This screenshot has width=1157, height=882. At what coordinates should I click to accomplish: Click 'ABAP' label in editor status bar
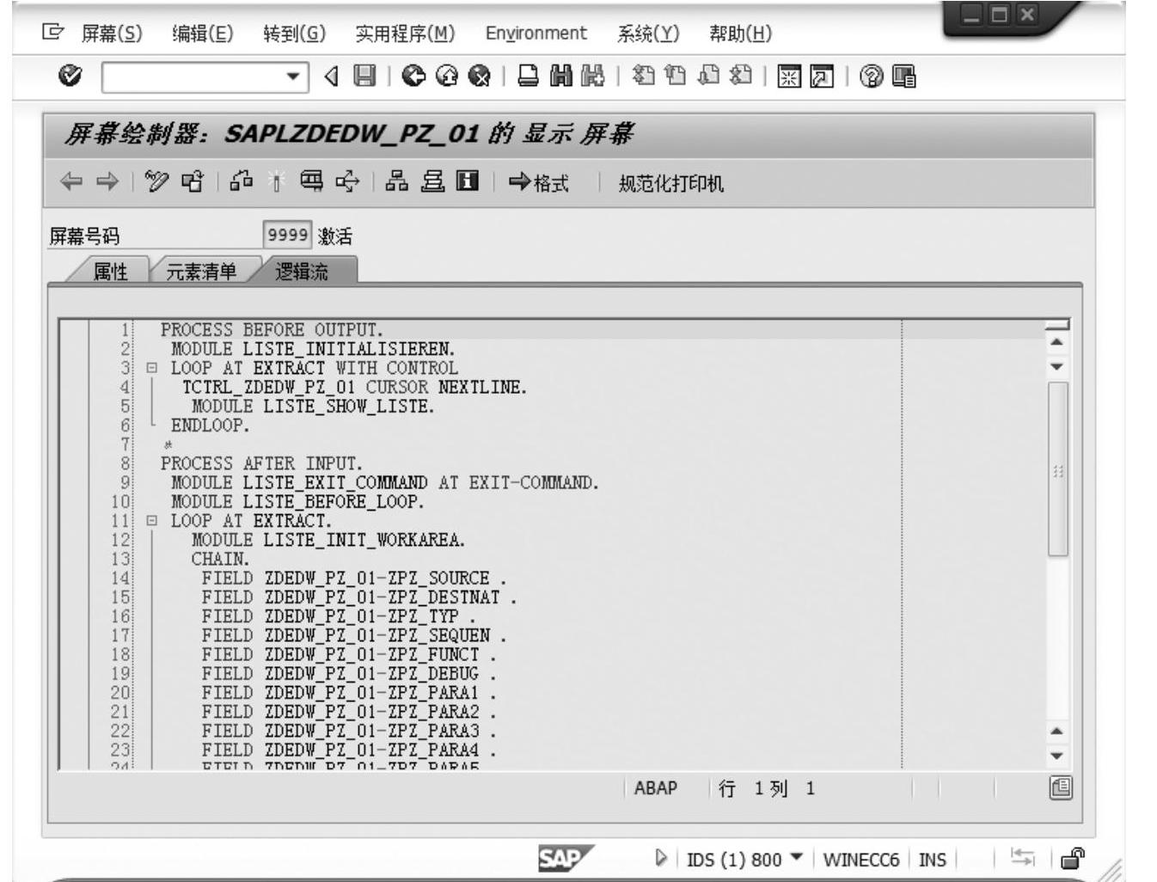656,787
